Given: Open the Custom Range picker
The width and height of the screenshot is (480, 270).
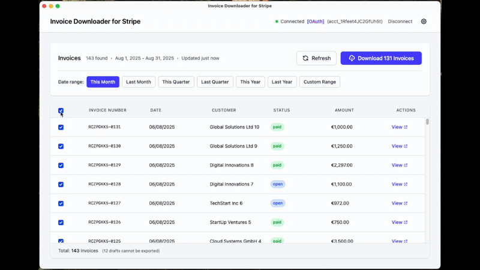Looking at the screenshot, I should pos(320,82).
